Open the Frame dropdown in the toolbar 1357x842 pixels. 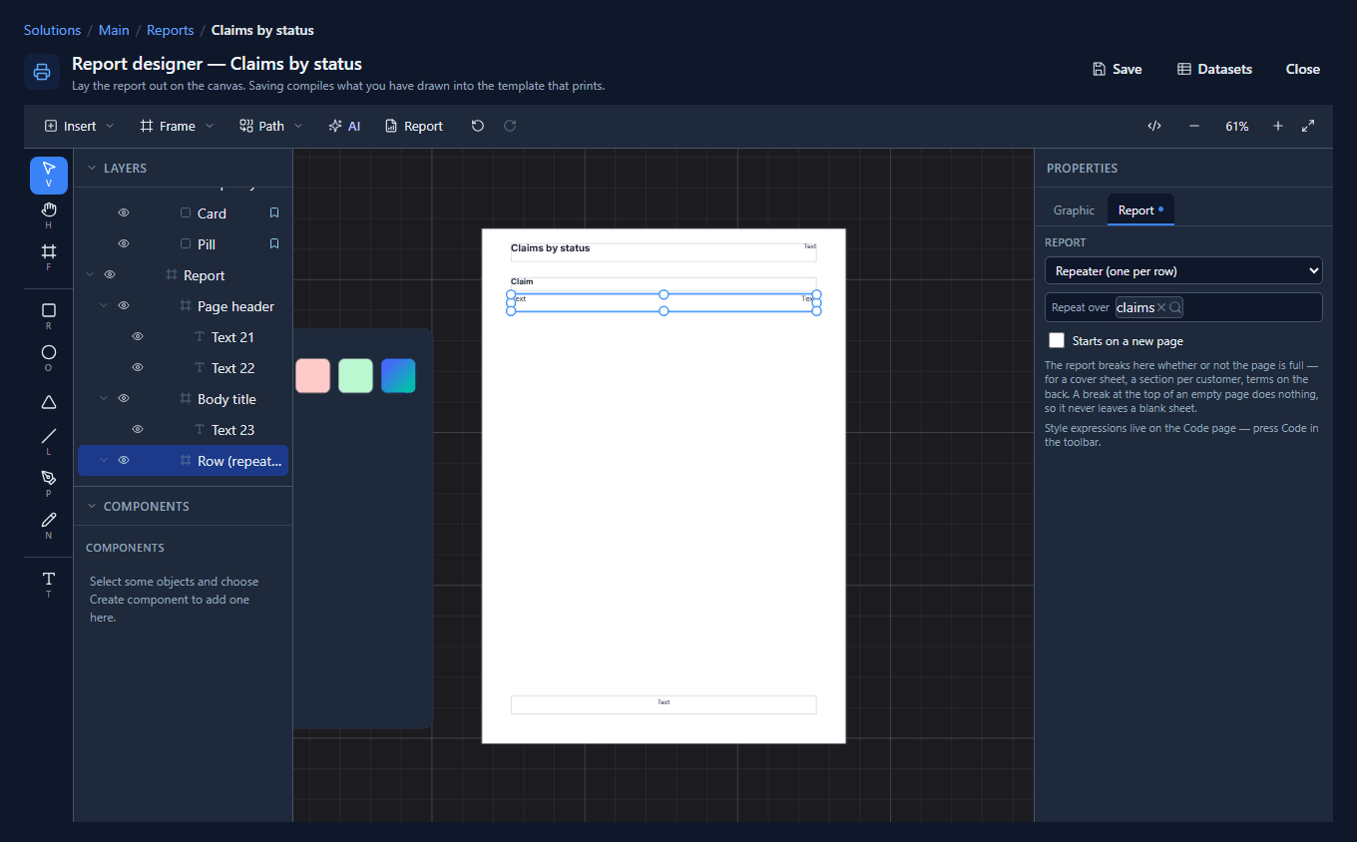pyautogui.click(x=177, y=126)
